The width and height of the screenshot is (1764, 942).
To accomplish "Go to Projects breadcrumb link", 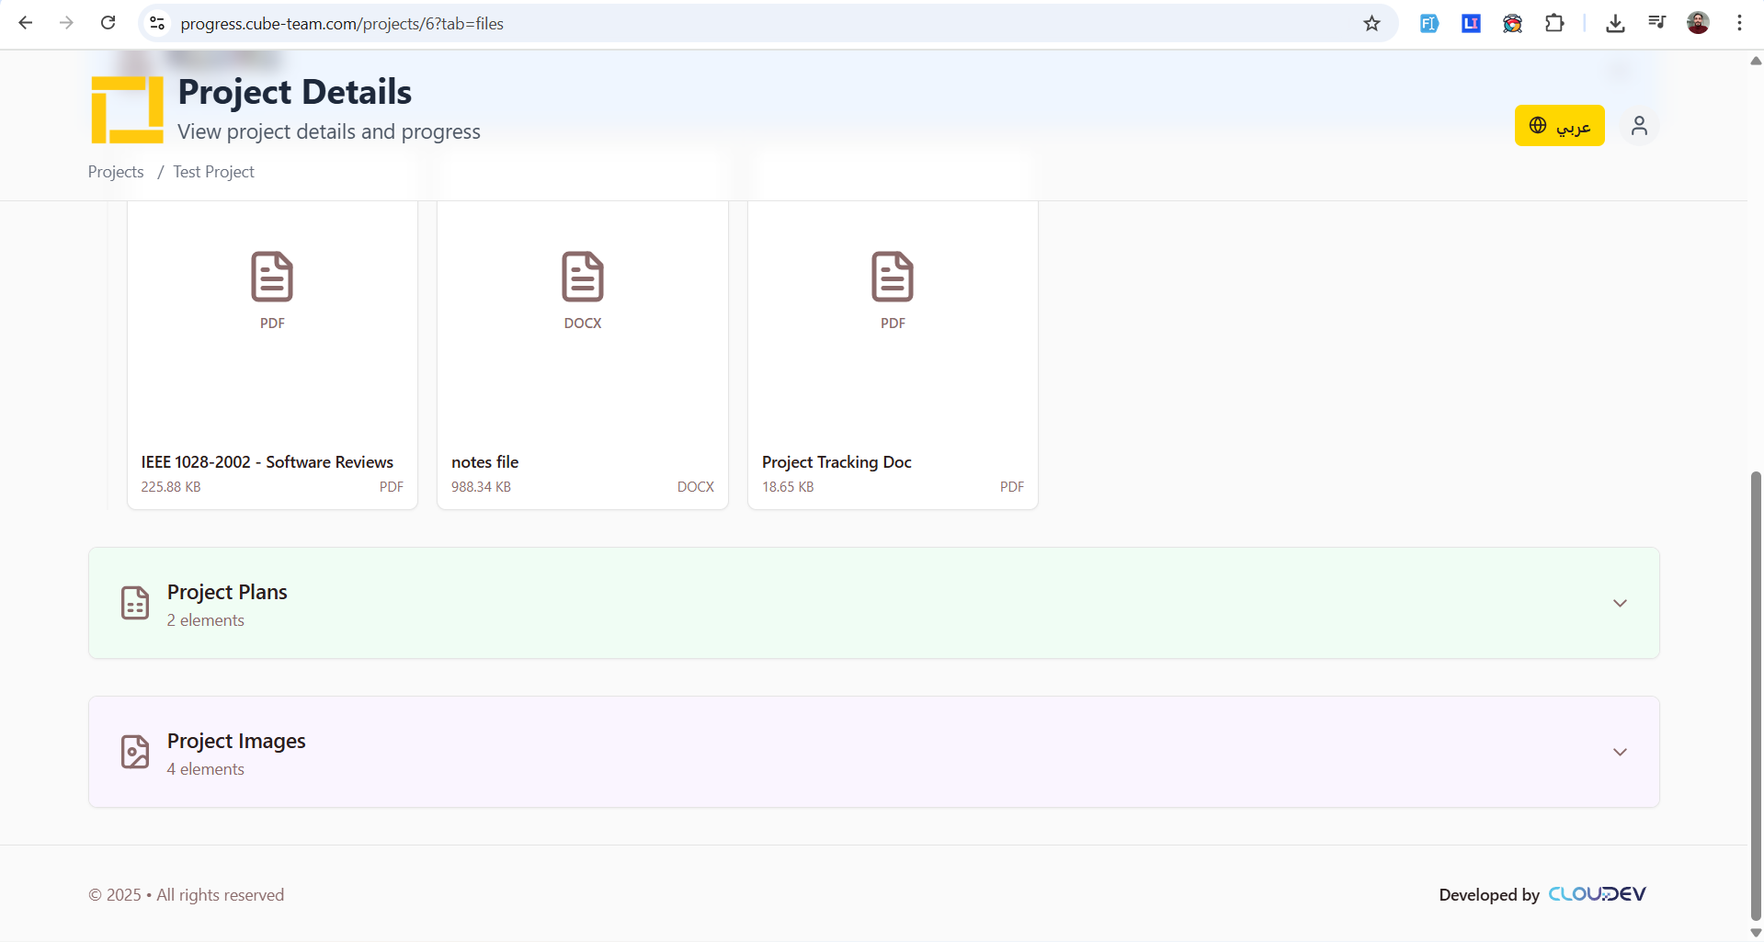I will [x=116, y=172].
